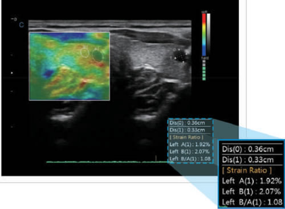Click 'Dis(1) : 0.33cm' in the enlarged callout
The width and height of the screenshot is (285, 209).
point(248,160)
